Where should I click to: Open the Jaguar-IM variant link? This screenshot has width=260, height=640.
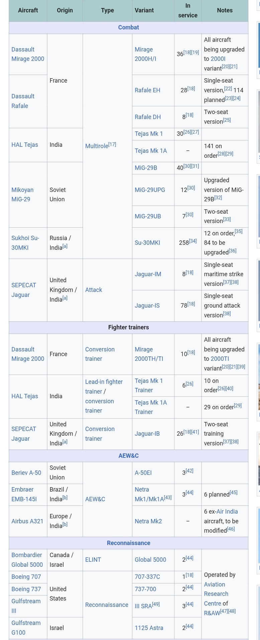[x=148, y=274]
